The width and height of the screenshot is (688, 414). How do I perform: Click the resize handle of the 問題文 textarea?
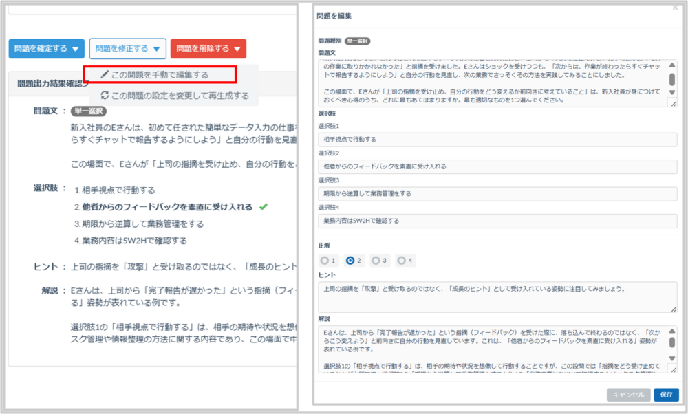pyautogui.click(x=672, y=102)
